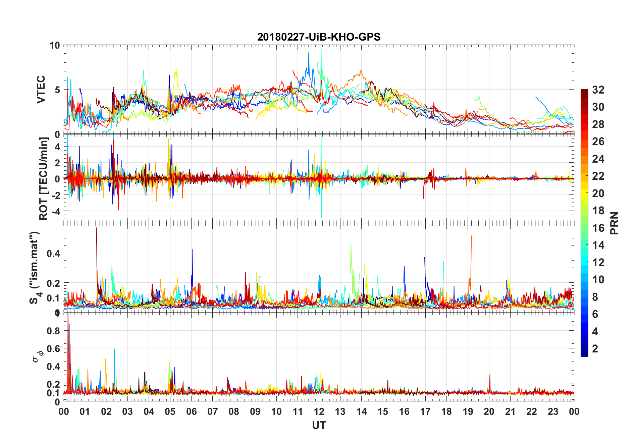Screen dimensions: 638x446
Task: Click colorbar tick value 2
Action: (595, 348)
